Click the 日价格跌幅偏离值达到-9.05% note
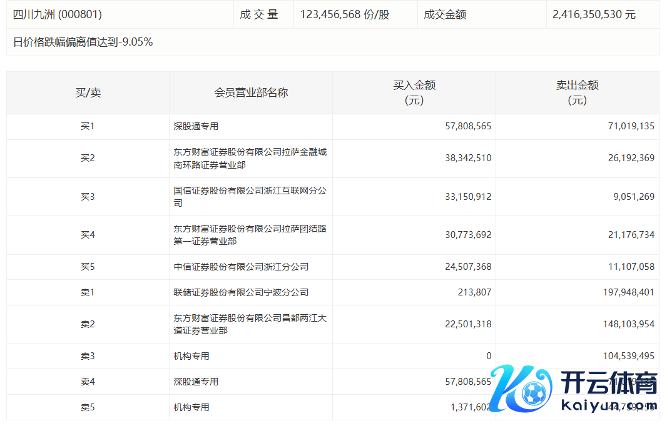This screenshot has height=426, width=667. [x=83, y=42]
